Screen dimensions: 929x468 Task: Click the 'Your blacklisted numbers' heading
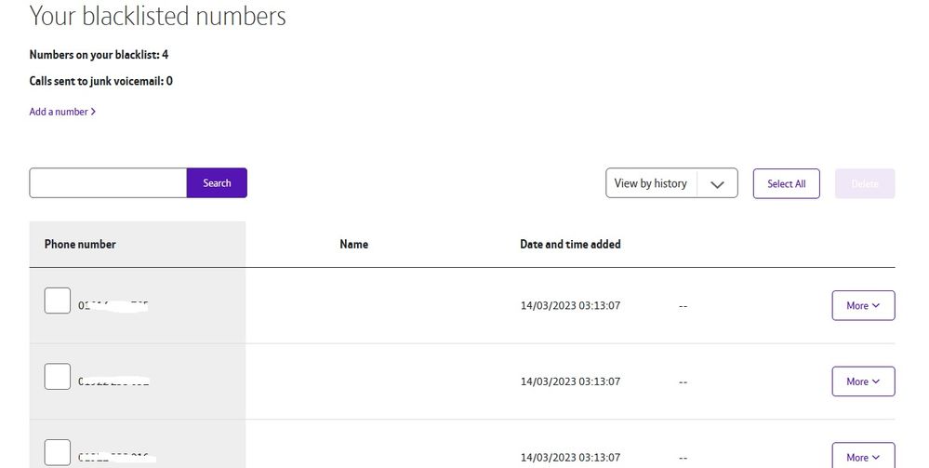pos(158,16)
